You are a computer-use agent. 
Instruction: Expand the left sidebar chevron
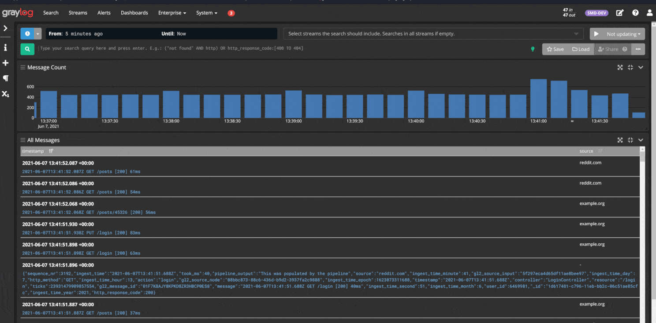point(6,28)
